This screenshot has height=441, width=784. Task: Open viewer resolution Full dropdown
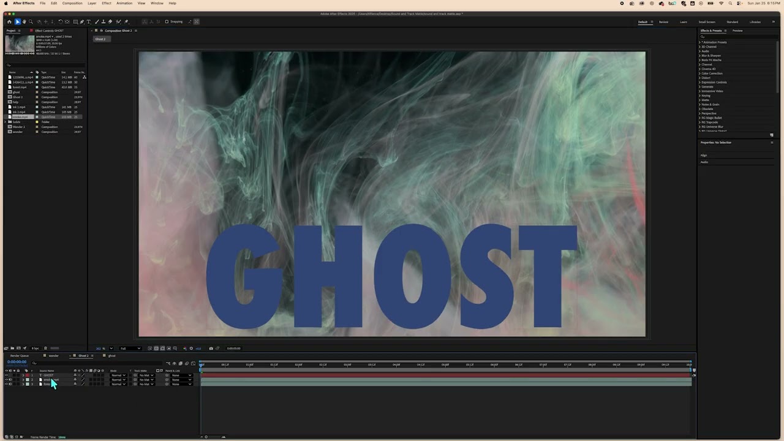[x=130, y=349]
